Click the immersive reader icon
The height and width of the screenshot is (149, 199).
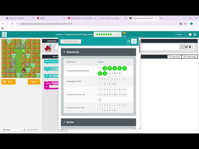(x=182, y=47)
